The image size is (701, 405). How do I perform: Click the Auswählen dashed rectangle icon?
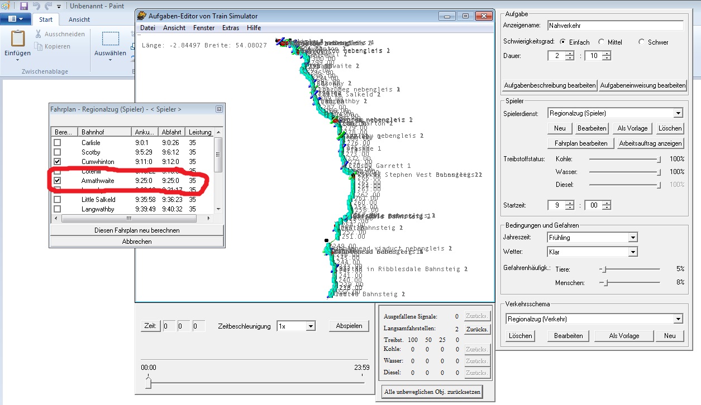coord(111,38)
